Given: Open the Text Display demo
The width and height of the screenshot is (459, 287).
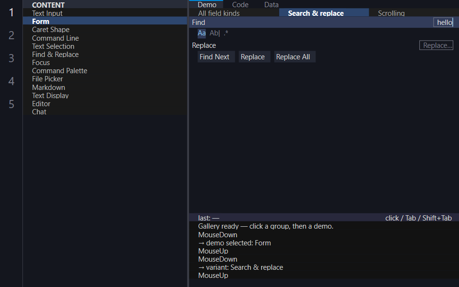Looking at the screenshot, I should 105,96.
